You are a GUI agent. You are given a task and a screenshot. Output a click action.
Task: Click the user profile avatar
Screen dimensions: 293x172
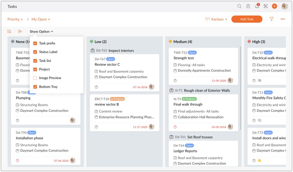pyautogui.click(x=284, y=6)
